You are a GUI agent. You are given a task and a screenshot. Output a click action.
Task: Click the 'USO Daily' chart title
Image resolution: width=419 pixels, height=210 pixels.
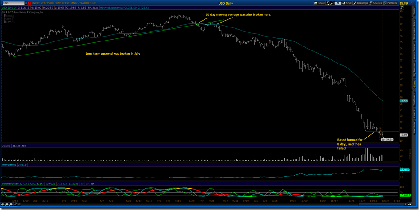coord(226,3)
